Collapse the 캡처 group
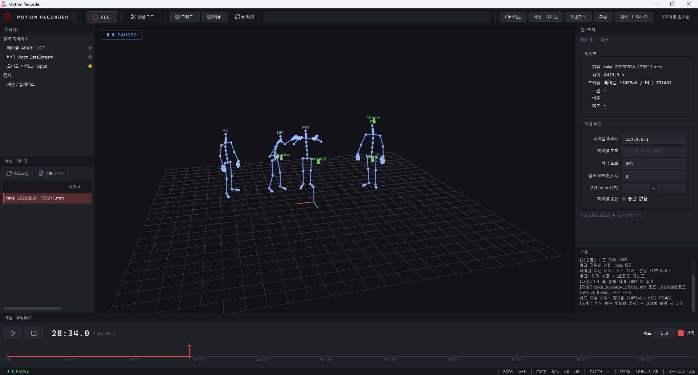Image resolution: width=698 pixels, height=375 pixels. pos(7,75)
